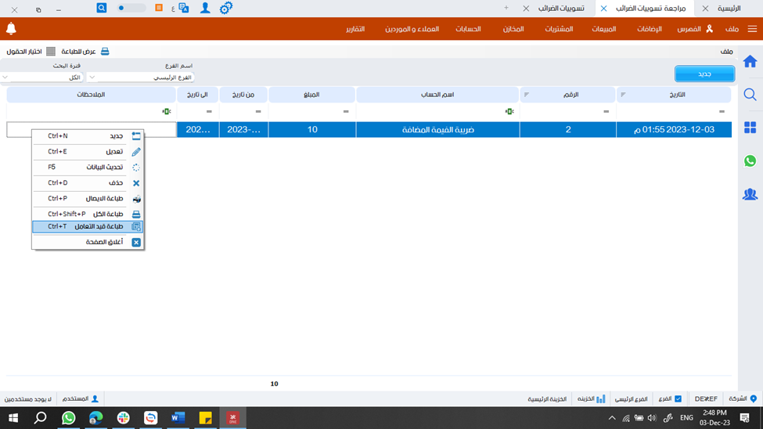Switch to the تسويات الضرائب tab
The height and width of the screenshot is (429, 763).
pos(557,9)
